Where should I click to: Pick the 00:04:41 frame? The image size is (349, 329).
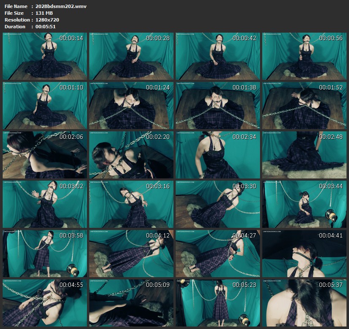point(304,253)
